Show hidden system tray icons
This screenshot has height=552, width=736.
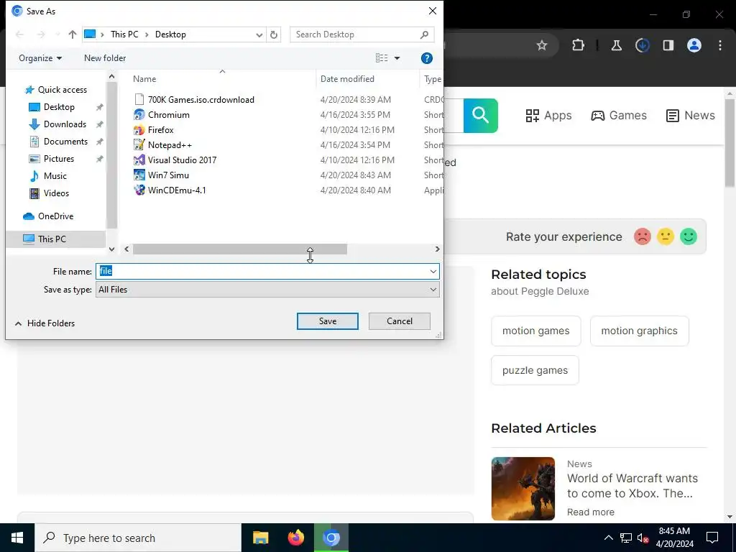pyautogui.click(x=608, y=538)
